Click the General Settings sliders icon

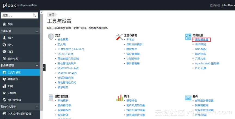pos(188,37)
